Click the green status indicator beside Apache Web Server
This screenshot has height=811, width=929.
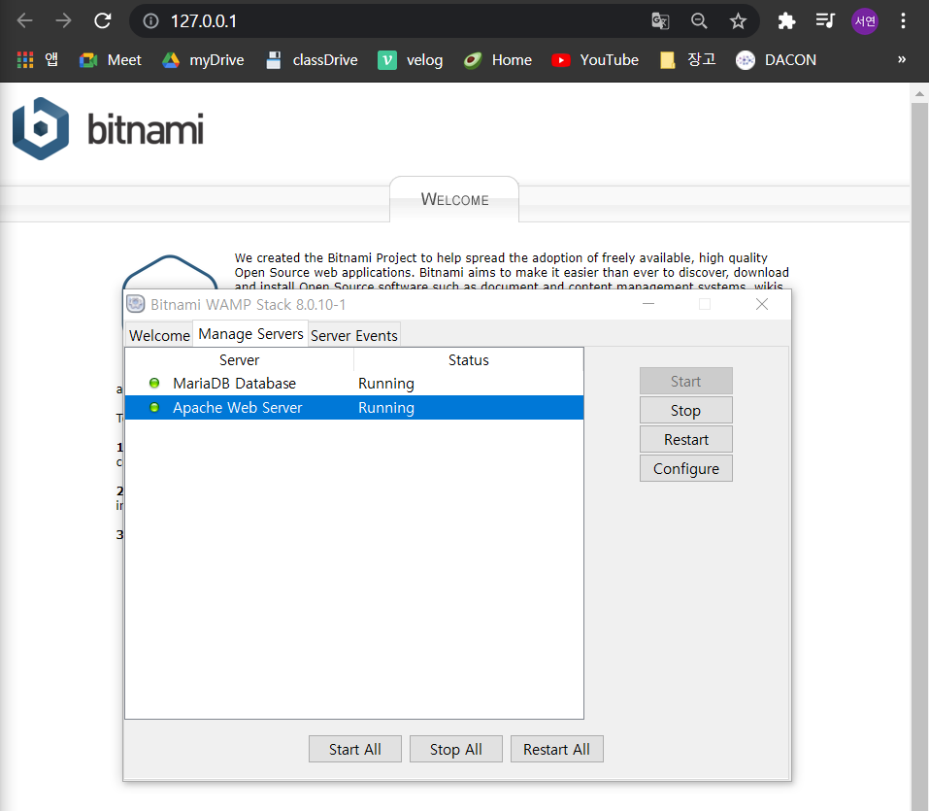[154, 407]
